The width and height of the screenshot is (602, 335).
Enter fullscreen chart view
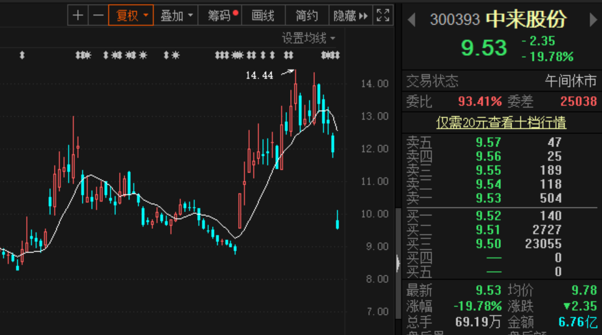(x=383, y=16)
